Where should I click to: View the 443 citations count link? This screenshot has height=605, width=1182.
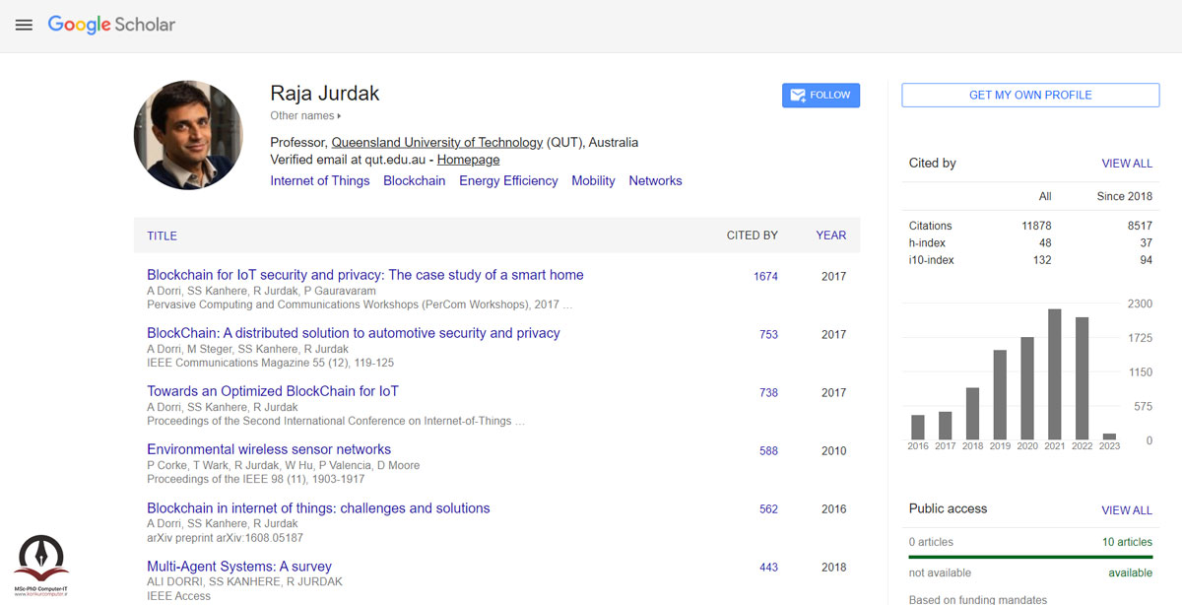769,568
